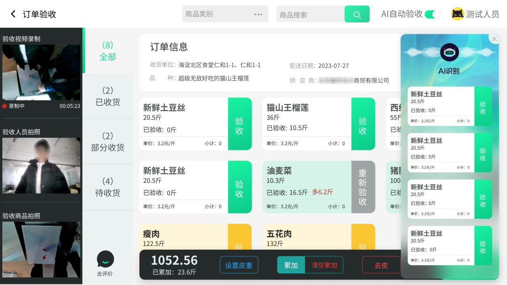Click the 清空累加 button

tap(324, 265)
